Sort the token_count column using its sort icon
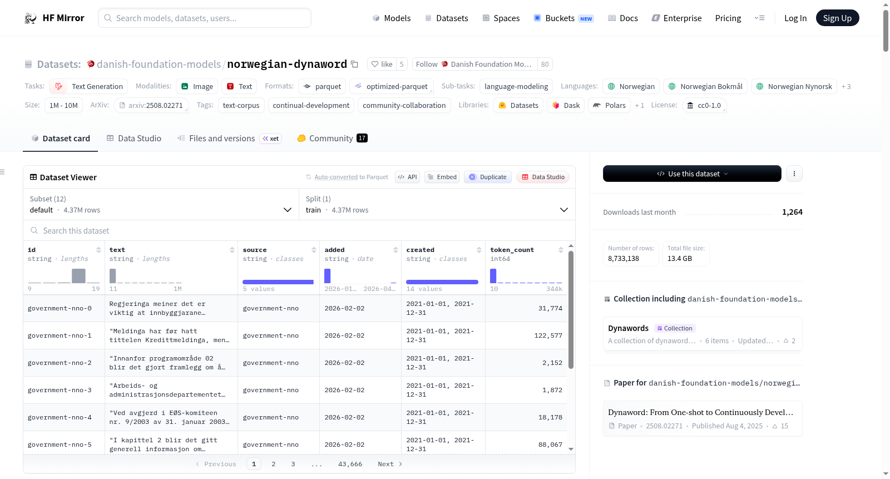The image size is (890, 479). click(x=561, y=250)
